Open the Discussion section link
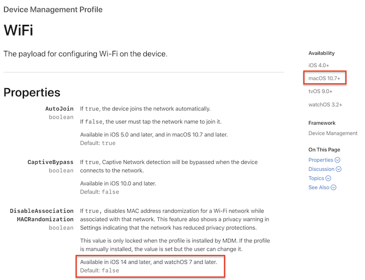The image size is (365, 280). (x=321, y=169)
